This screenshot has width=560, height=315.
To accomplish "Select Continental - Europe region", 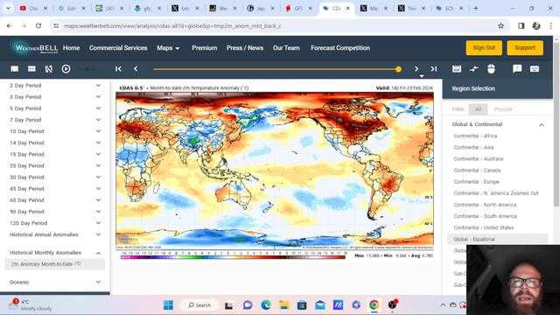I will 476,182.
